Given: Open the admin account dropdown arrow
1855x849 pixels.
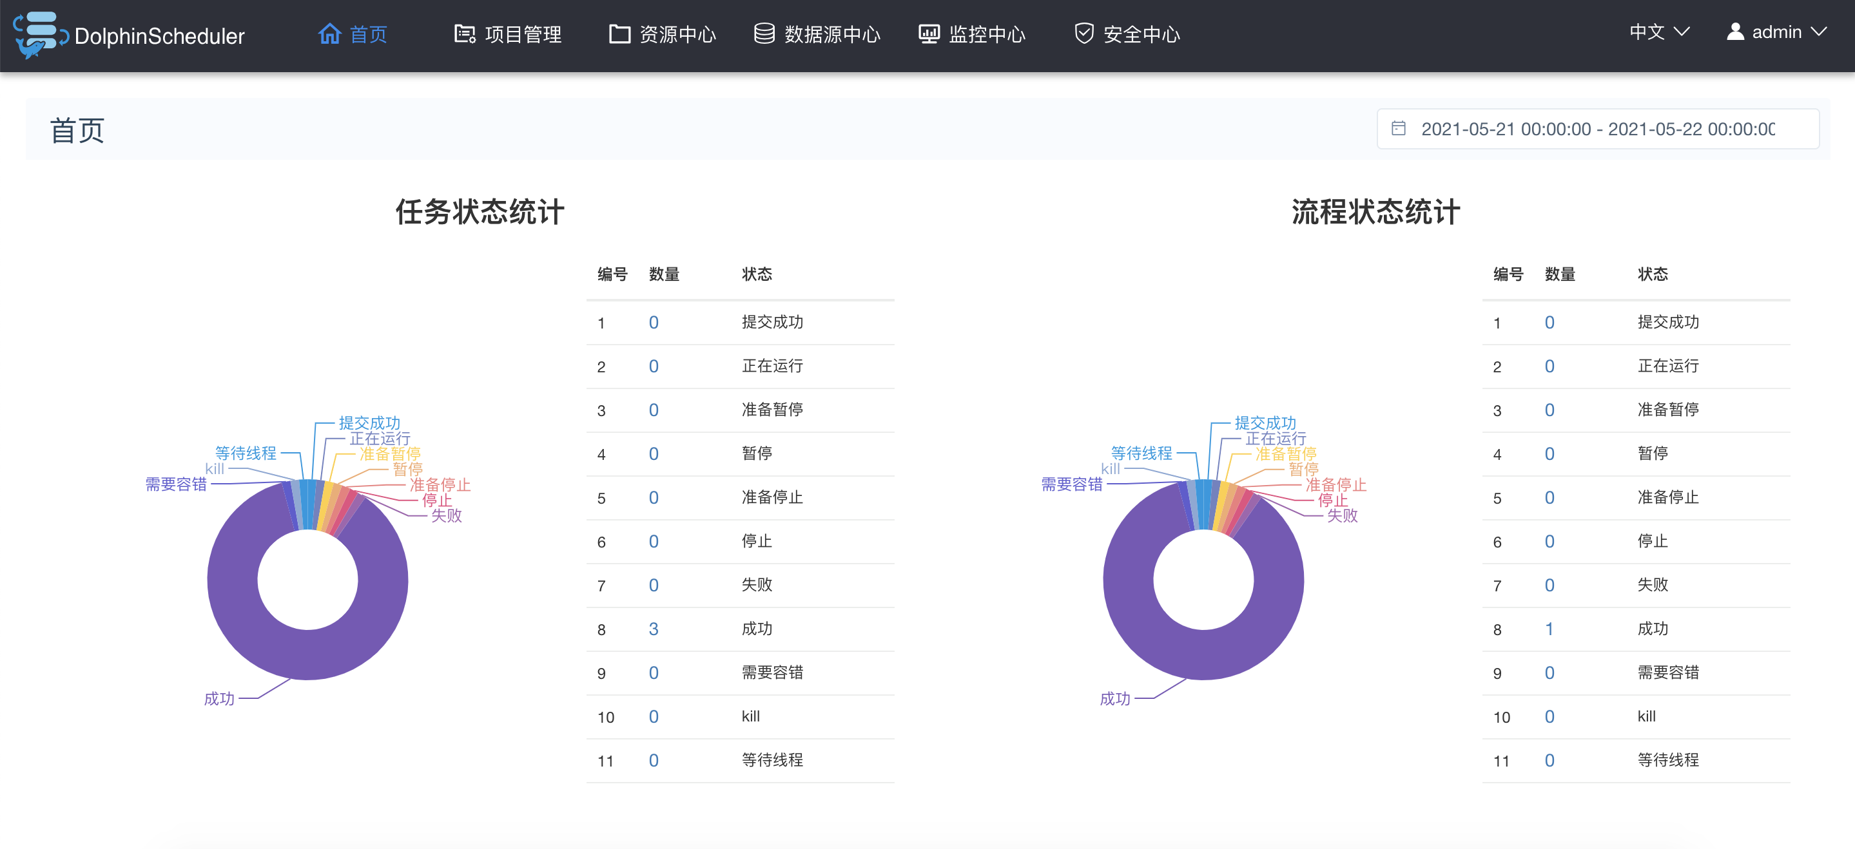Looking at the screenshot, I should tap(1818, 32).
